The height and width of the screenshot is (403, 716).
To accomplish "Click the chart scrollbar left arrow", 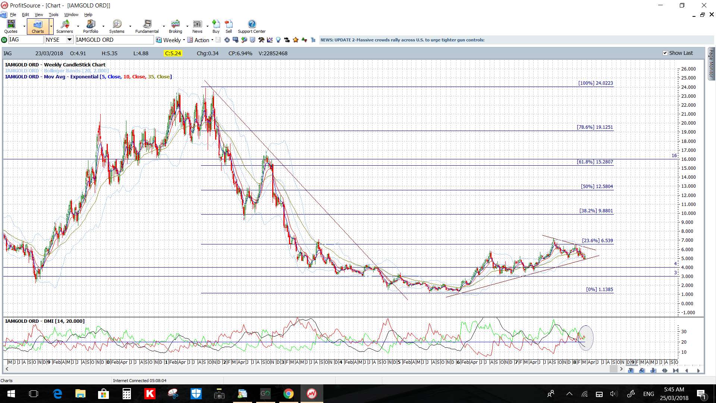I will [x=7, y=369].
